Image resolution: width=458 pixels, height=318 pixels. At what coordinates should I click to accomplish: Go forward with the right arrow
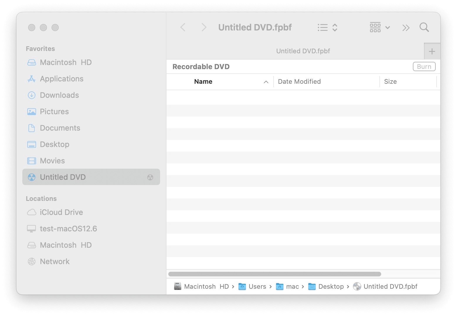[204, 28]
